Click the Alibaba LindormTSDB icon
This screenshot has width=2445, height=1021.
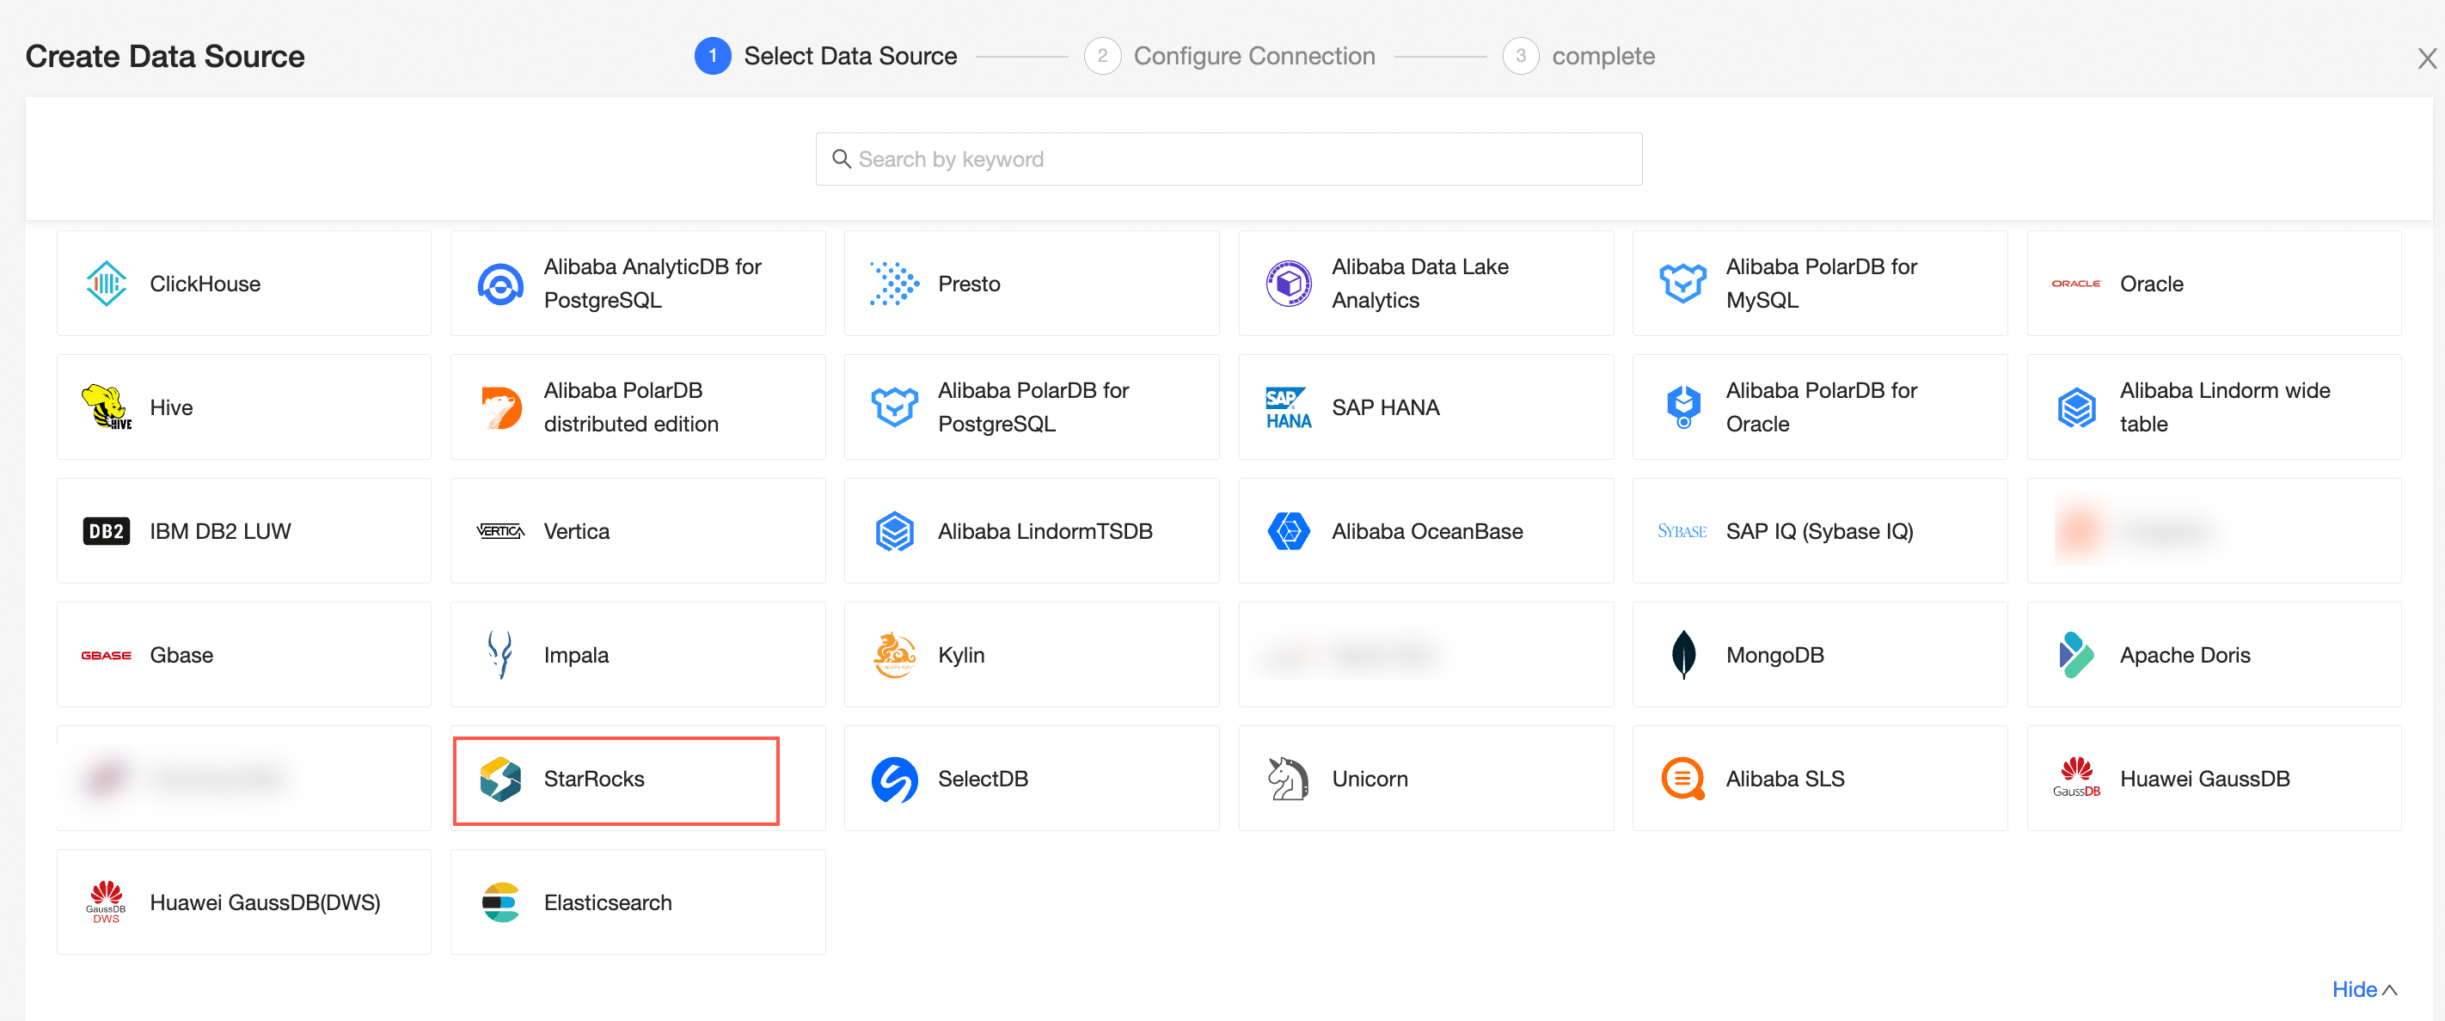tap(894, 531)
